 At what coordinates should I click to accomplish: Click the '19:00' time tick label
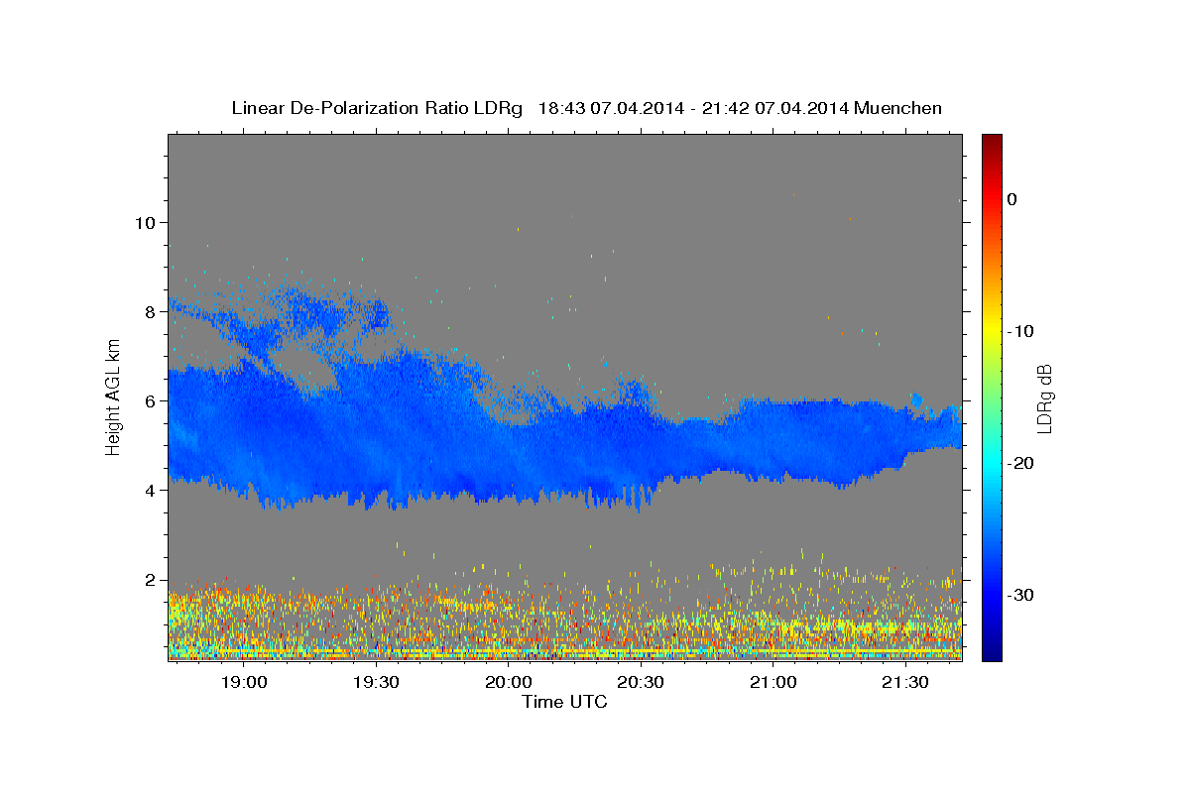pyautogui.click(x=244, y=683)
